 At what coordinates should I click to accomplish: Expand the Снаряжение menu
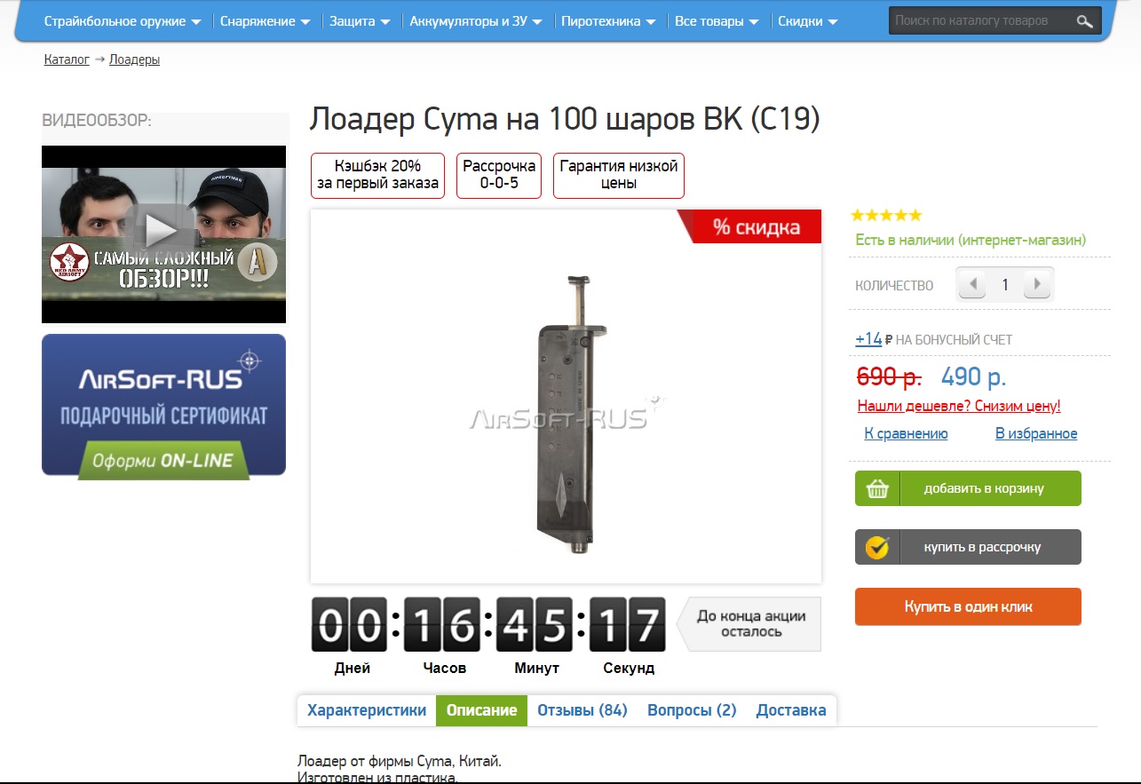[x=265, y=21]
